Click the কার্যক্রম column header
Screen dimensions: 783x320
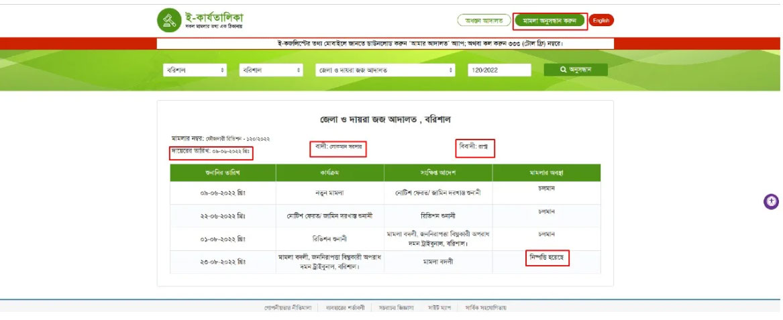click(329, 172)
